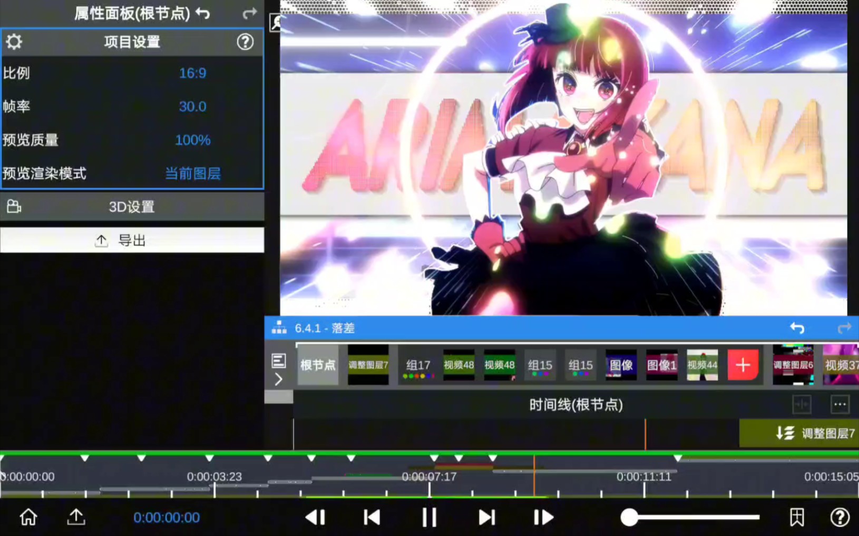
Task: Go to the home screen
Action: click(28, 518)
